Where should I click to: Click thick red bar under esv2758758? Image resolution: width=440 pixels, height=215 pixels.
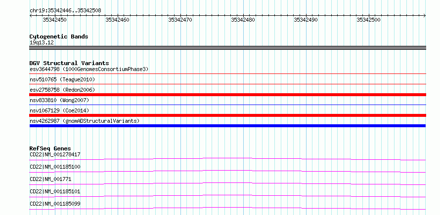point(227,95)
